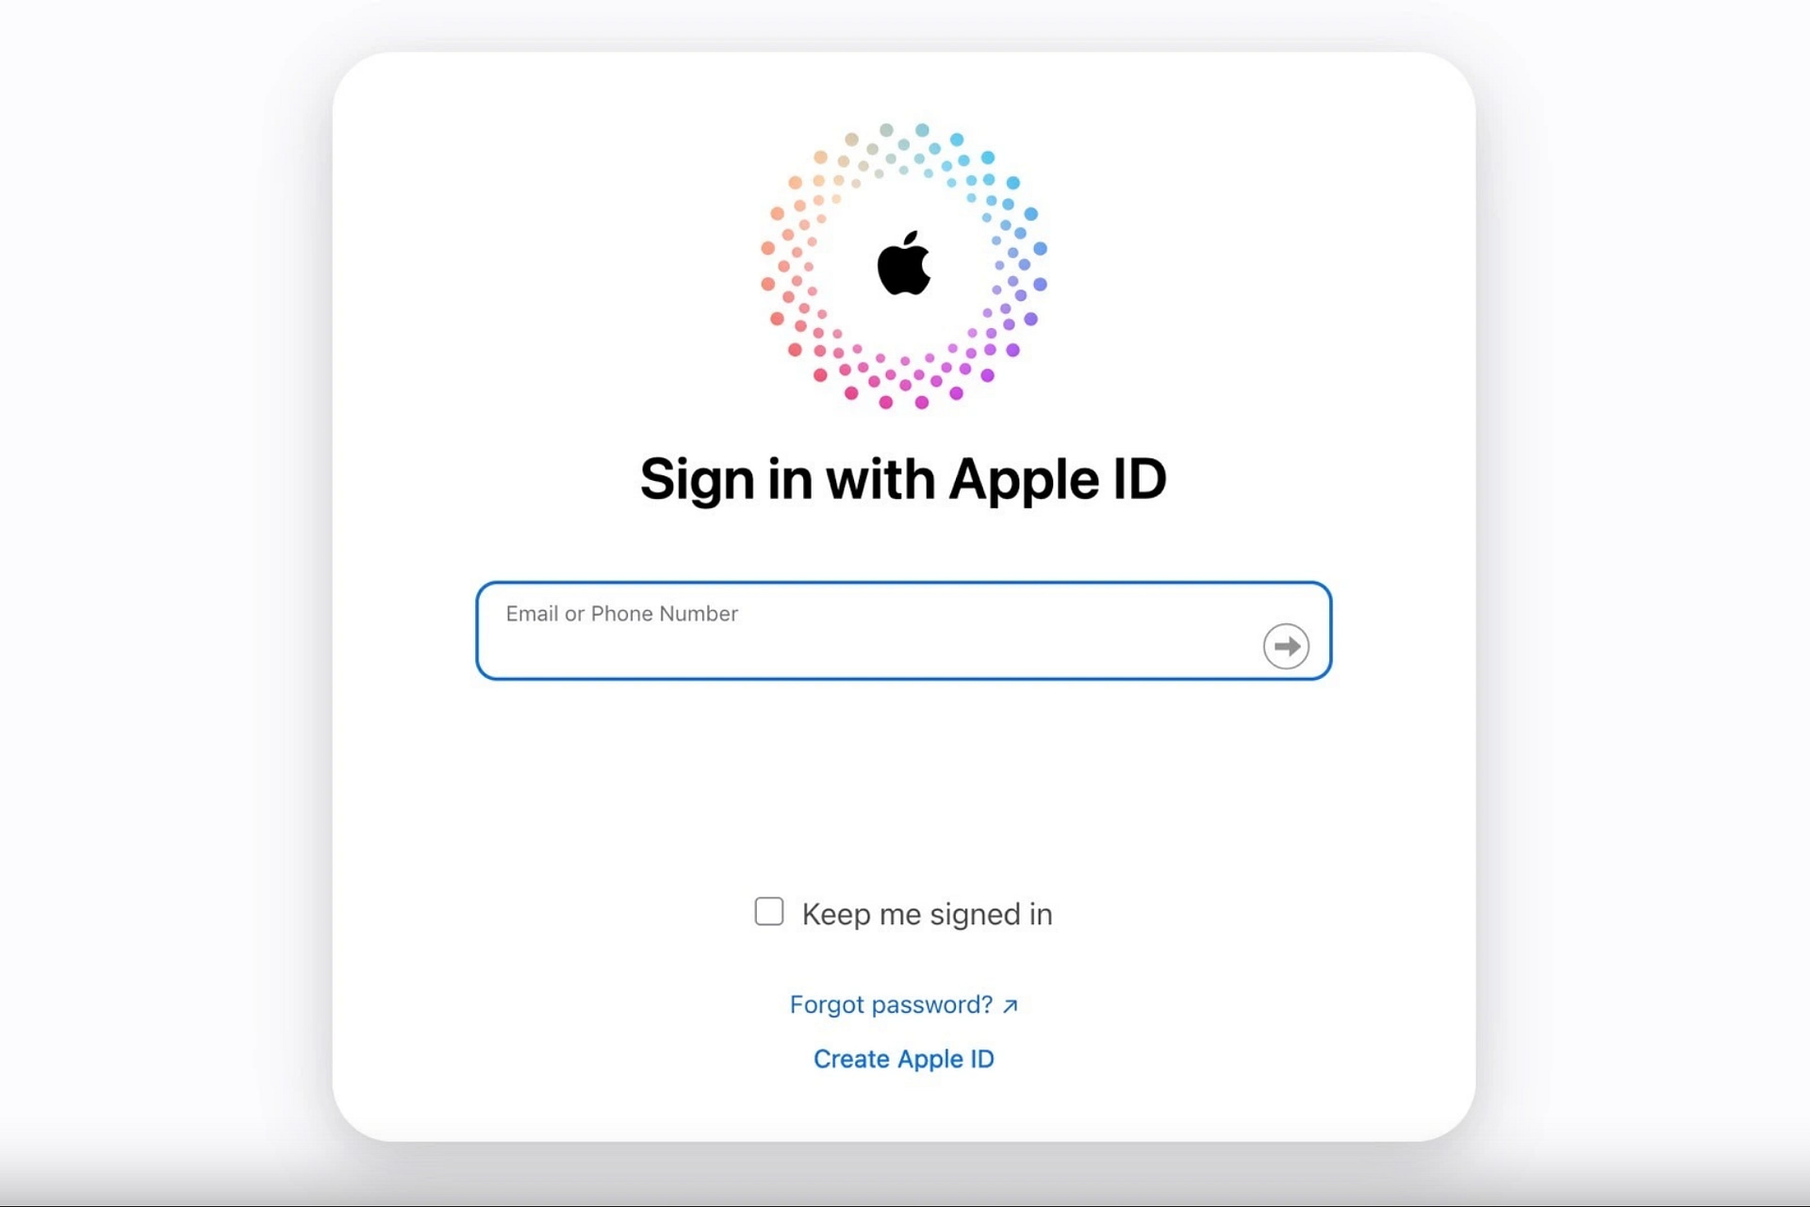Click the black Apple logo
Screen dimensions: 1810x1207
click(x=903, y=263)
